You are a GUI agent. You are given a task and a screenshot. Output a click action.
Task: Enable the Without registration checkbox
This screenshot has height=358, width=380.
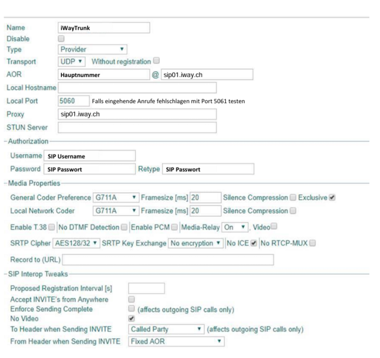click(x=157, y=60)
